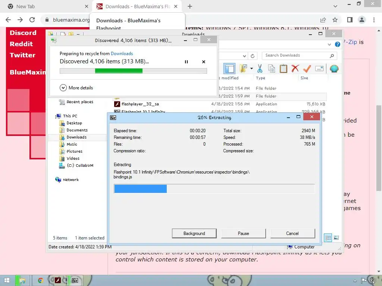The width and height of the screenshot is (382, 286).
Task: Open the Reddit link on the sidebar
Action: click(x=21, y=44)
